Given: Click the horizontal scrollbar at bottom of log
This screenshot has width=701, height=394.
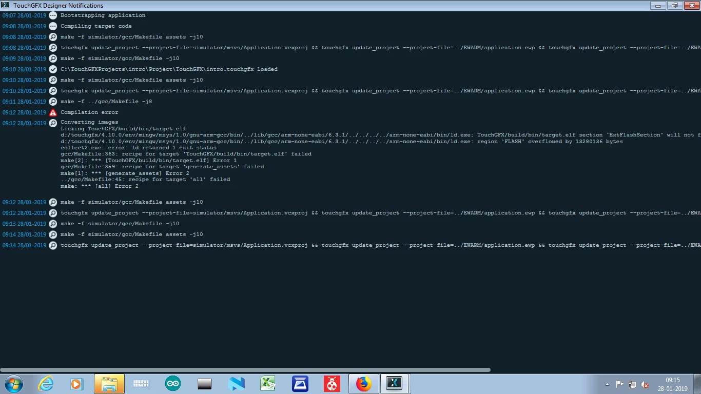Looking at the screenshot, I should 245,369.
